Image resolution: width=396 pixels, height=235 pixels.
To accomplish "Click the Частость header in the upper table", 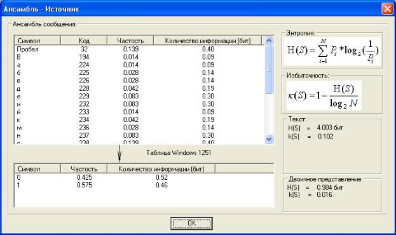I will pyautogui.click(x=130, y=41).
